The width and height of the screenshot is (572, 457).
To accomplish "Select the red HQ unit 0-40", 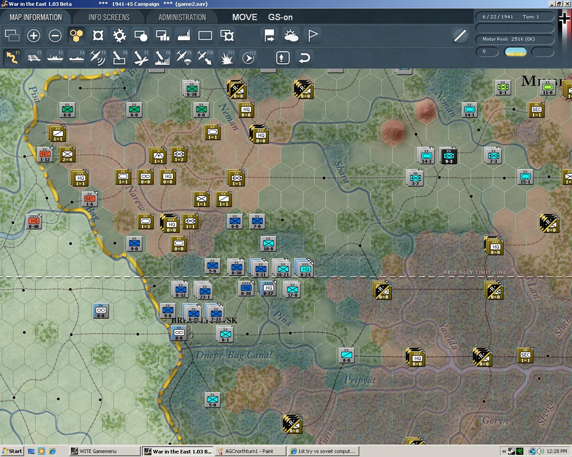I will (x=34, y=221).
